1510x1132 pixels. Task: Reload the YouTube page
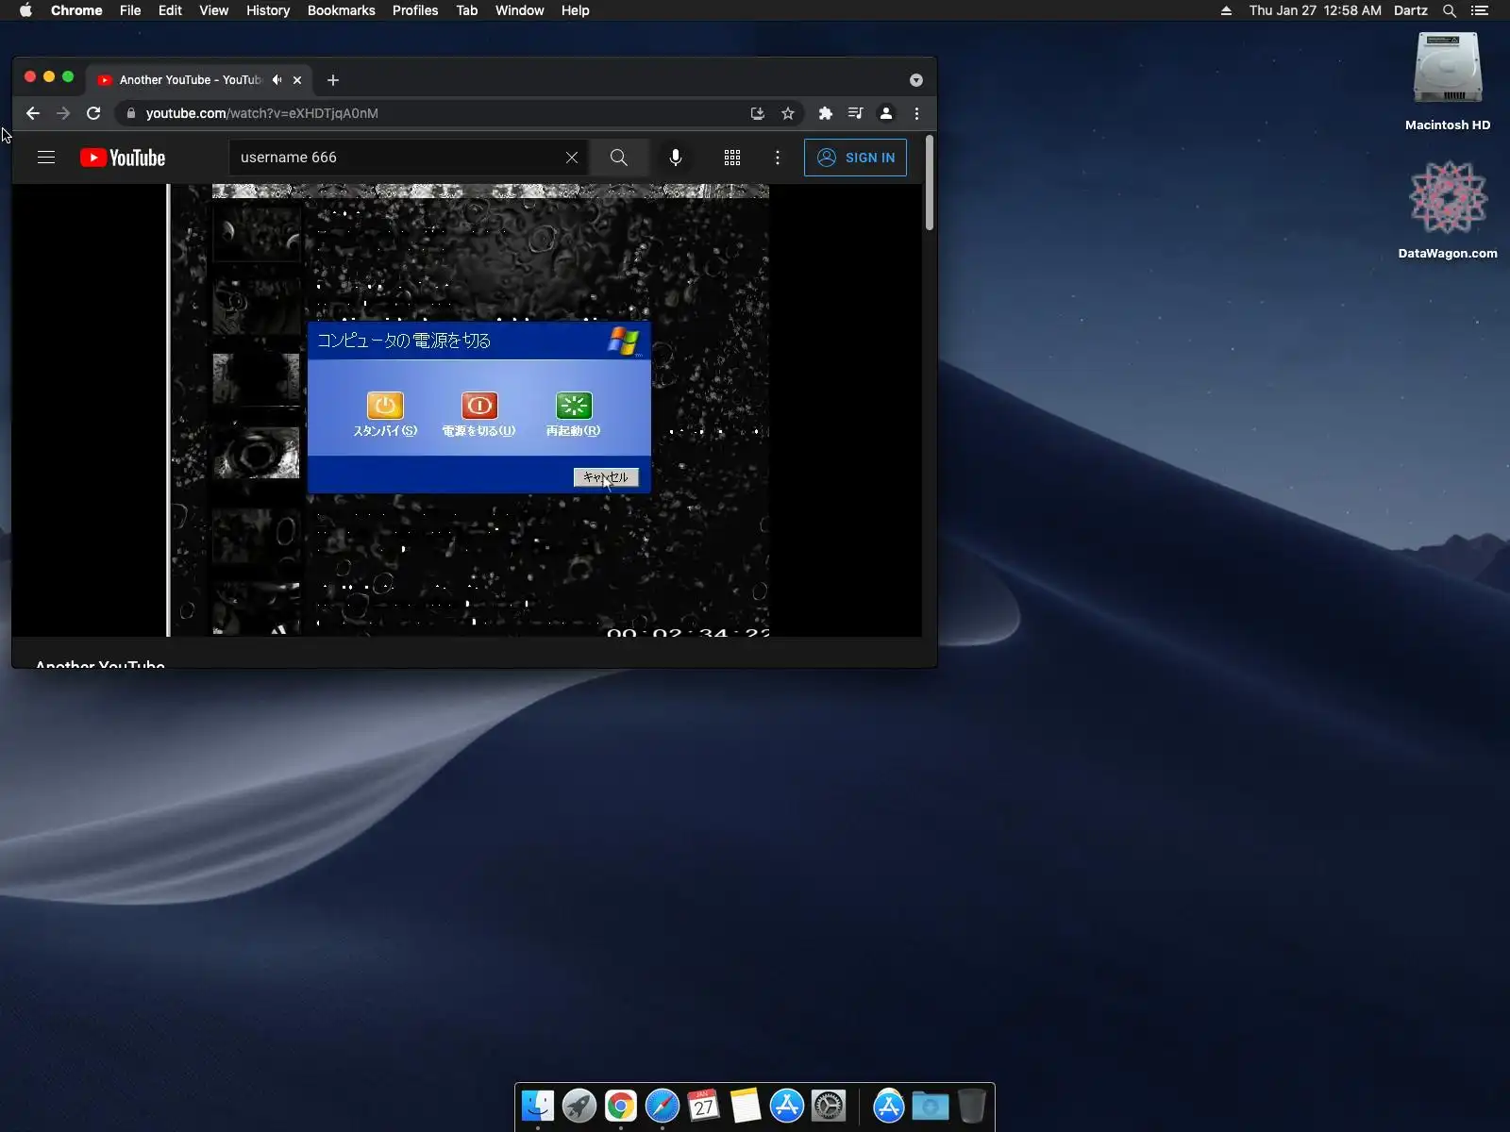(x=93, y=113)
